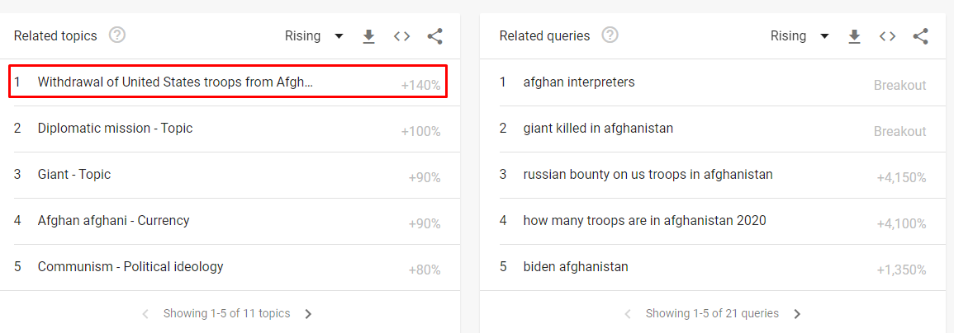Open help icon beside Related queries
Screen dimensions: 954x333
coord(610,35)
